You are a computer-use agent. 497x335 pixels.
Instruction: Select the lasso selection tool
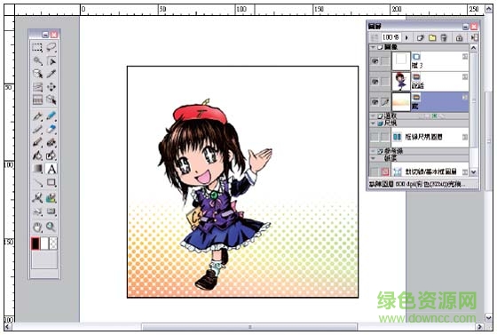[51, 48]
